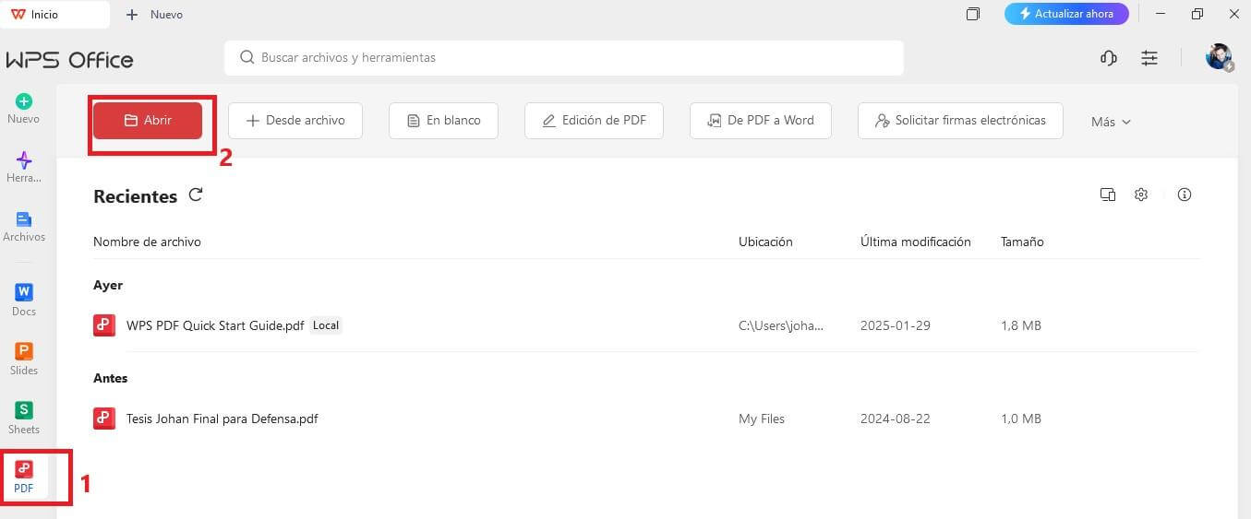Open the PDF section in sidebar

pyautogui.click(x=24, y=477)
